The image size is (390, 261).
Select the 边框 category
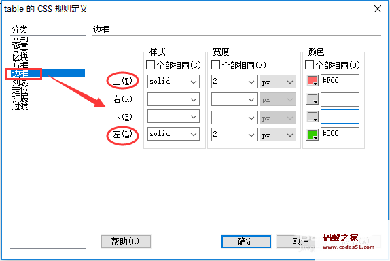(x=48, y=73)
